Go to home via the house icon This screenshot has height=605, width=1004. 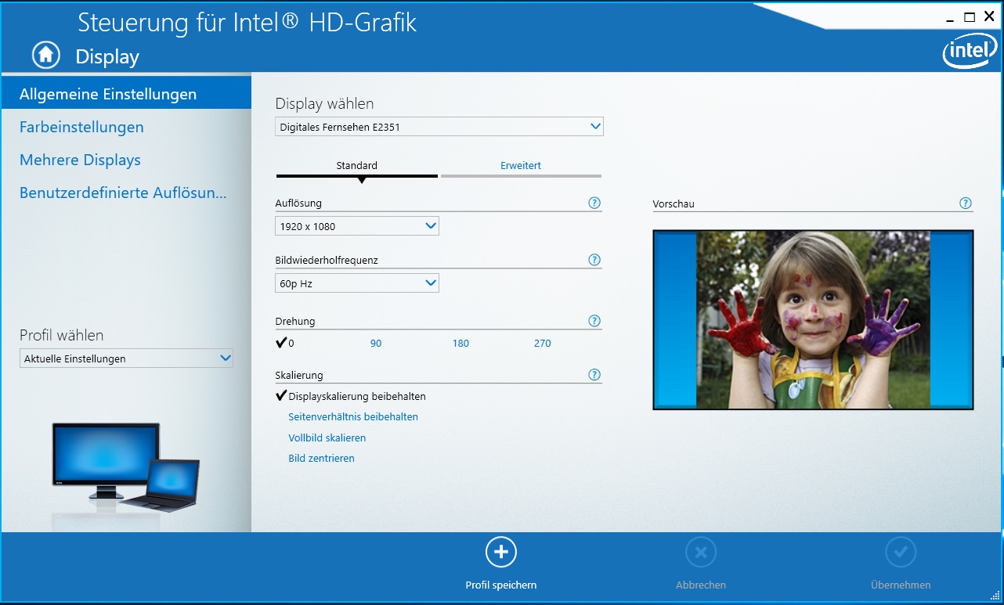point(46,55)
